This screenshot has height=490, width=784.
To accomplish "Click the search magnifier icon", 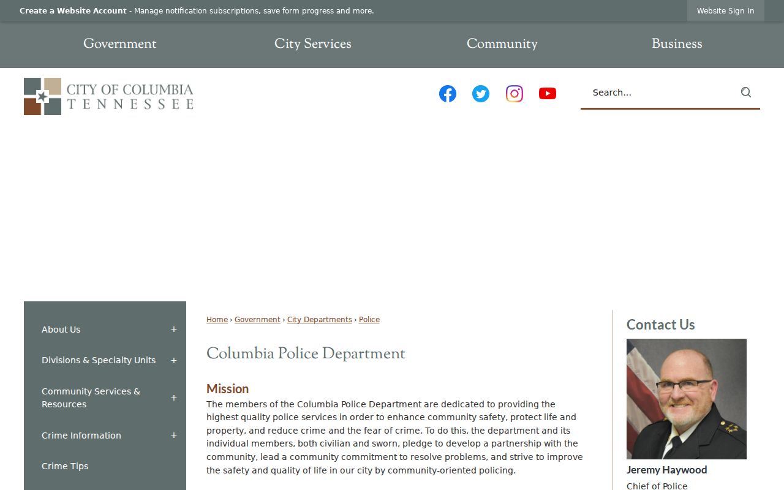I will (746, 92).
